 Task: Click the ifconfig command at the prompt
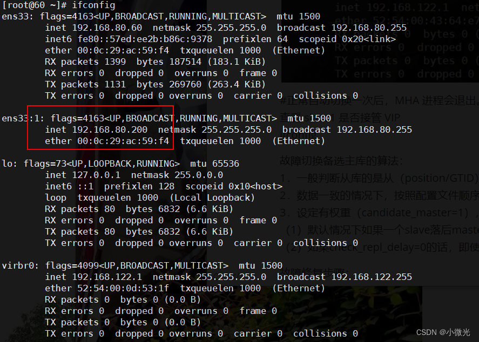(93, 5)
